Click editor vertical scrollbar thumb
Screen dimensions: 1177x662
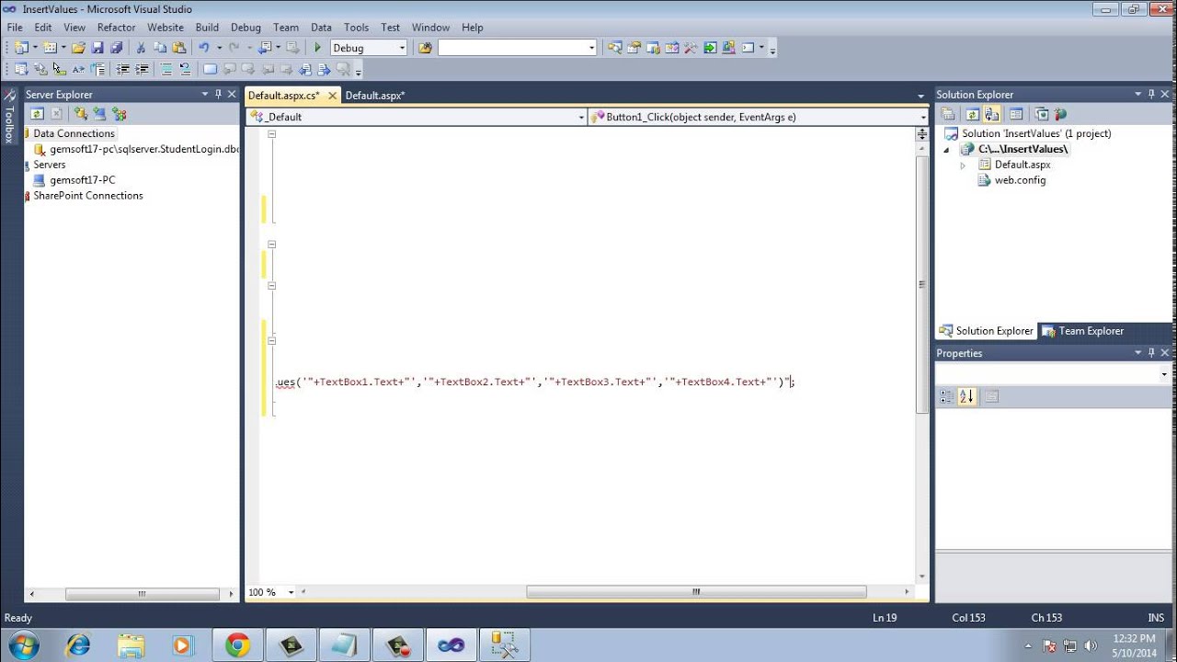pyautogui.click(x=922, y=284)
